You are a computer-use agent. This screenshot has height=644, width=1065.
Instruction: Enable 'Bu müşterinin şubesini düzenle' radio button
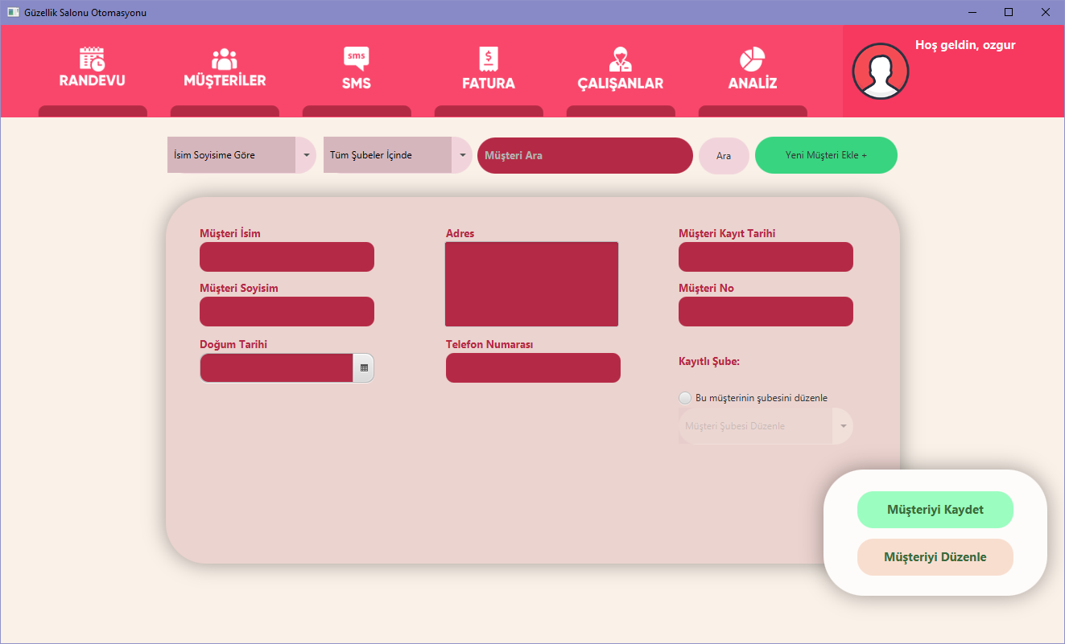tap(685, 397)
